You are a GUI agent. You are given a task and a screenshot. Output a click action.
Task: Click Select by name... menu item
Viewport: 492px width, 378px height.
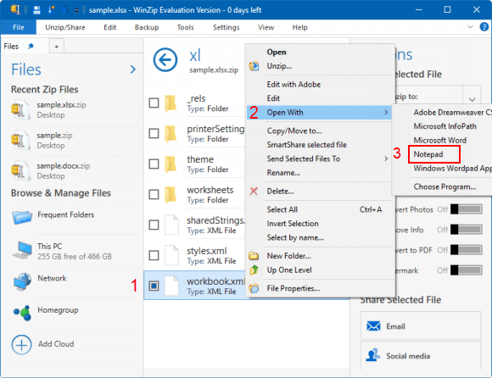tap(295, 237)
